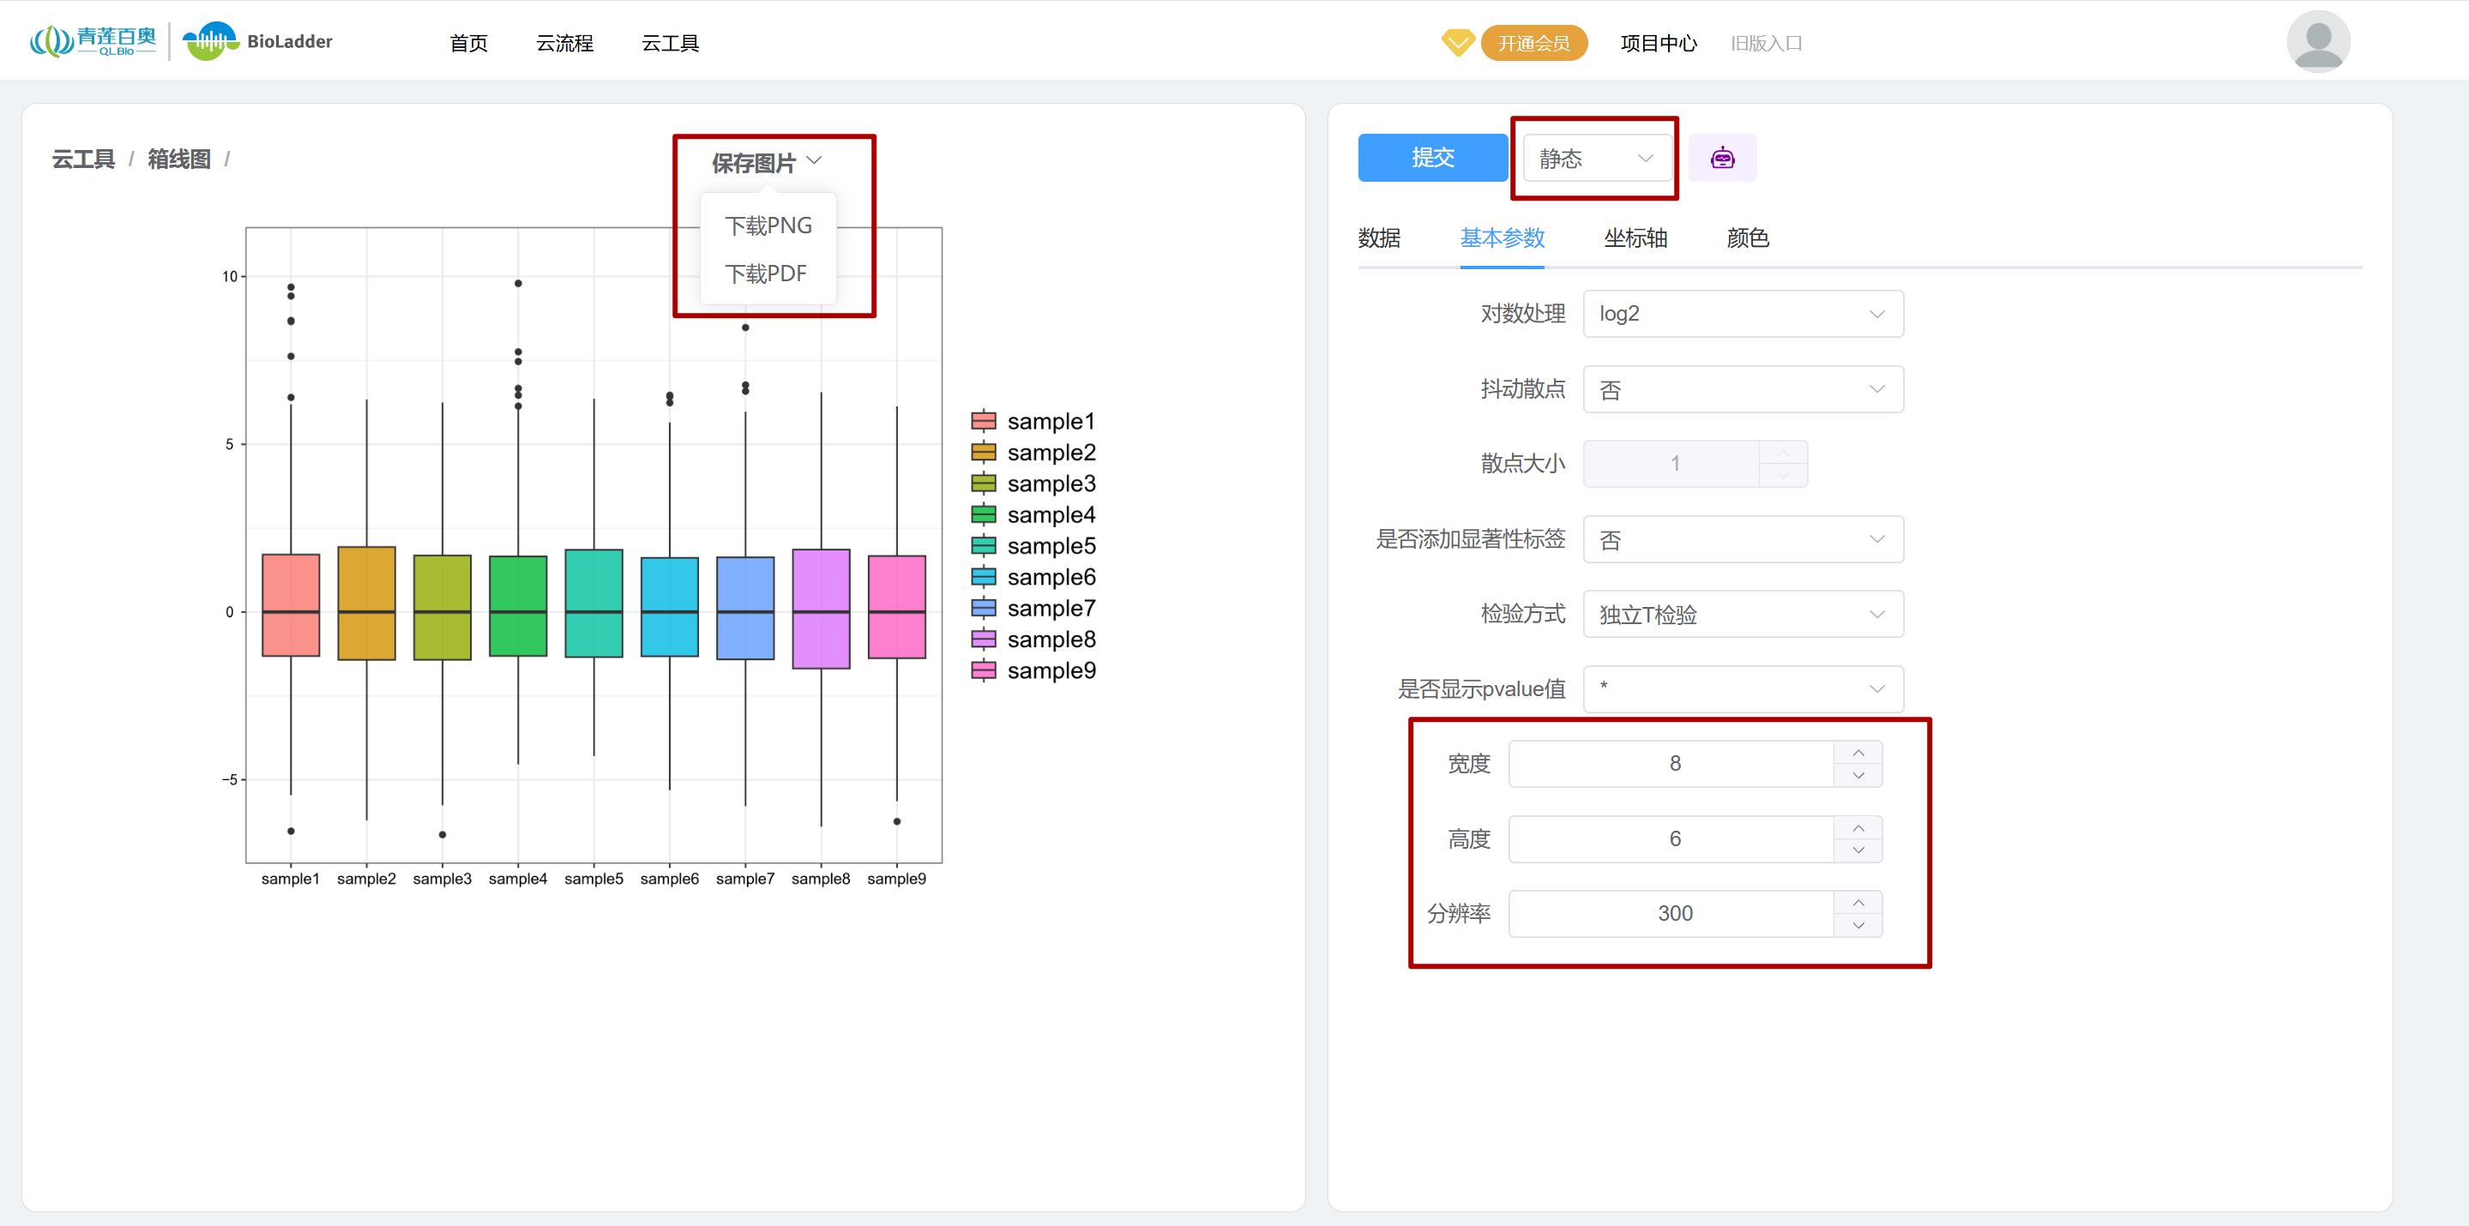This screenshot has height=1226, width=2469.
Task: Click the gold diamond membership icon
Action: [1457, 42]
